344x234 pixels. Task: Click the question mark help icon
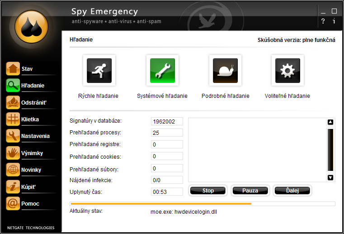pyautogui.click(x=323, y=21)
